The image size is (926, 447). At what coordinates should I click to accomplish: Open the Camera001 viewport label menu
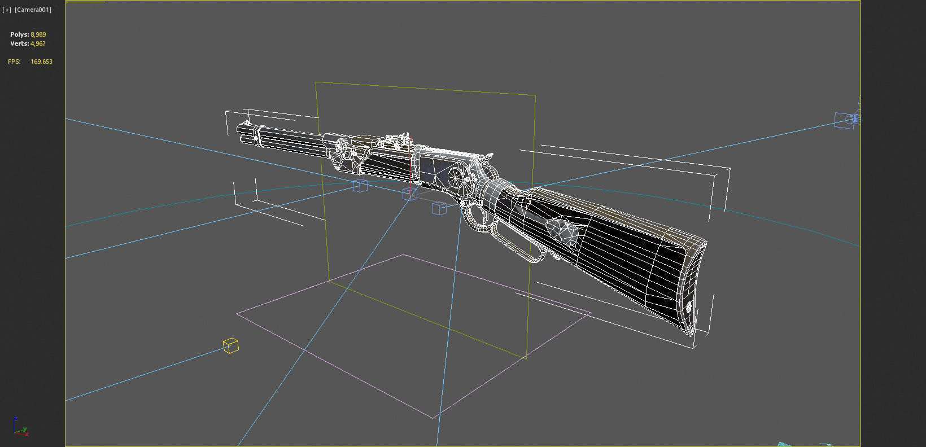click(33, 10)
